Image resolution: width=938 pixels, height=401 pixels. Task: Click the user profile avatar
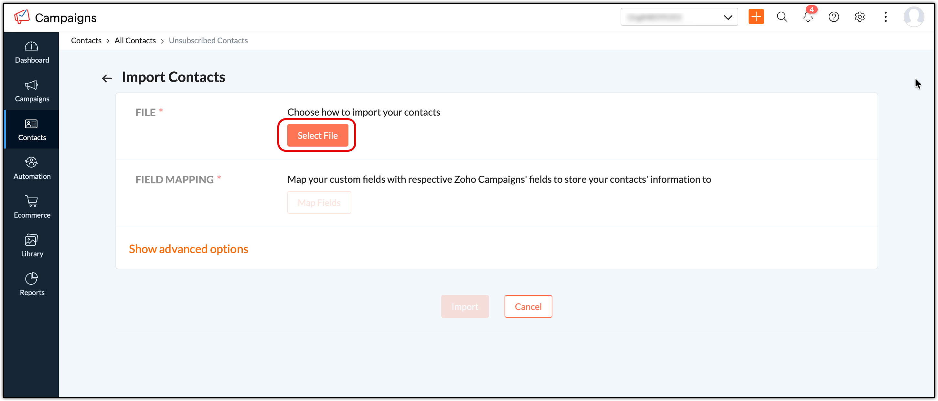tap(914, 17)
